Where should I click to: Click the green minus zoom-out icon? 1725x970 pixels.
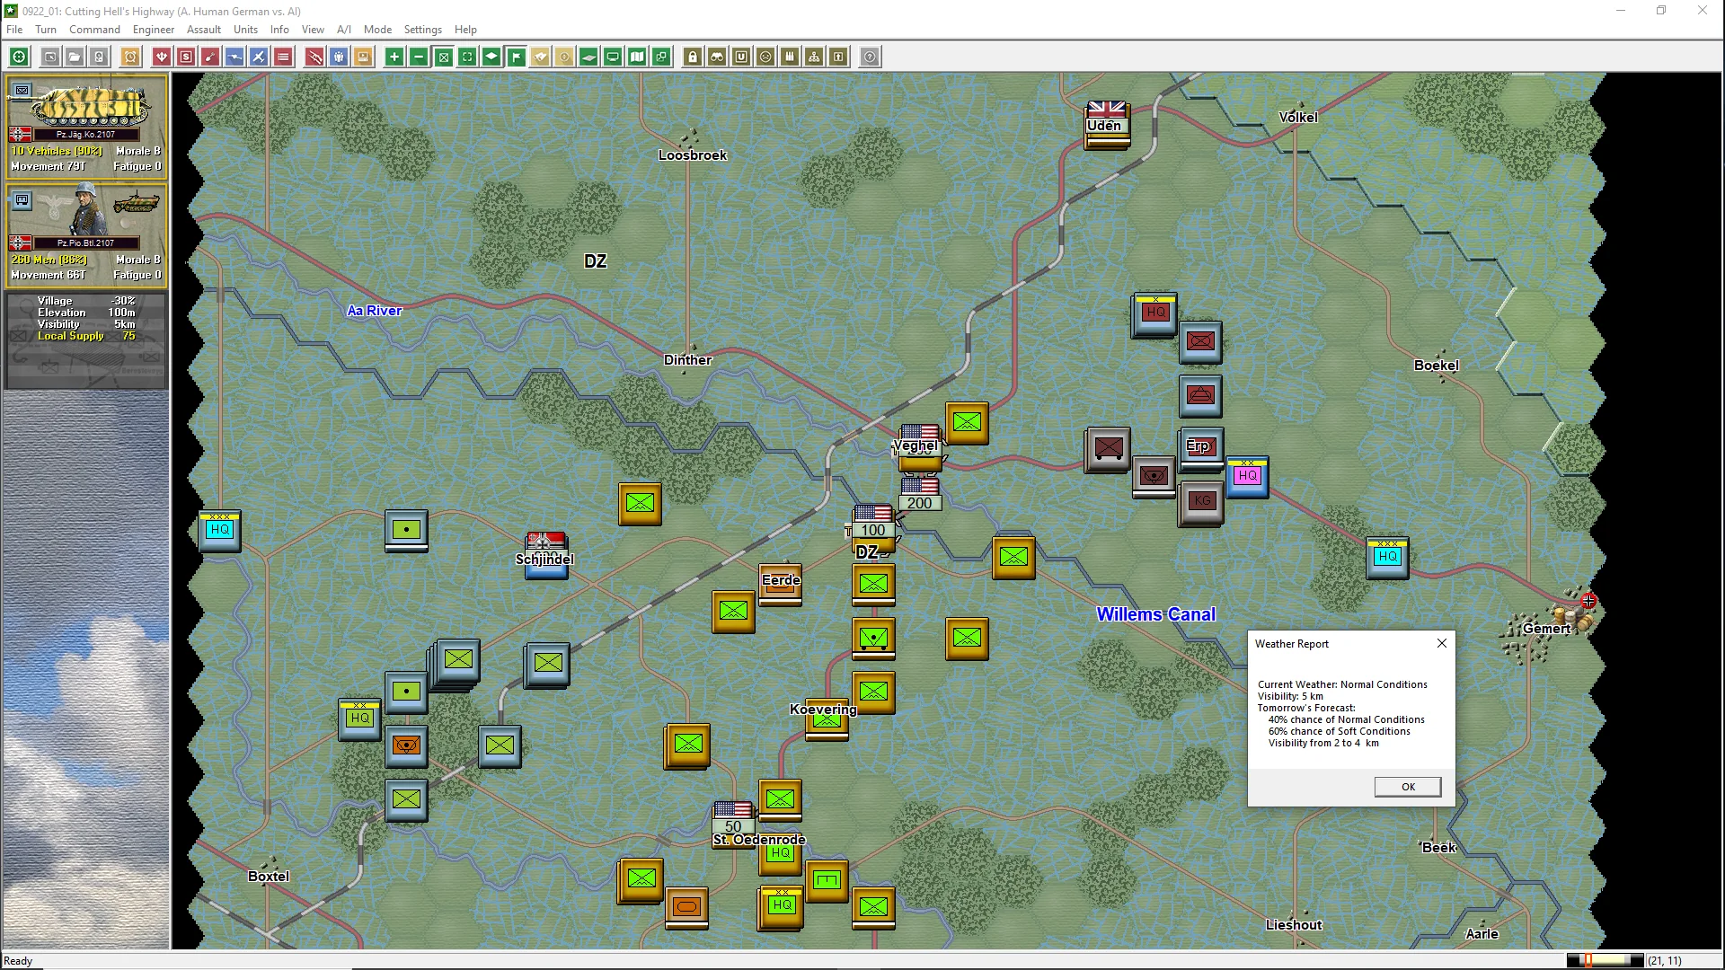pyautogui.click(x=419, y=57)
